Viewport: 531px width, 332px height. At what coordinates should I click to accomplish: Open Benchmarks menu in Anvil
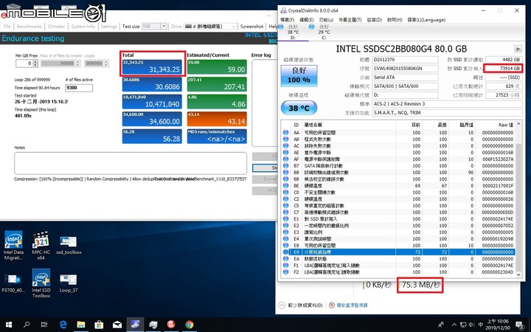pyautogui.click(x=29, y=26)
